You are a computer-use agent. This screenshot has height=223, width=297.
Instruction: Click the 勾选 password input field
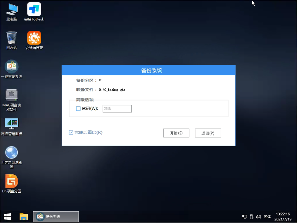pos(117,109)
